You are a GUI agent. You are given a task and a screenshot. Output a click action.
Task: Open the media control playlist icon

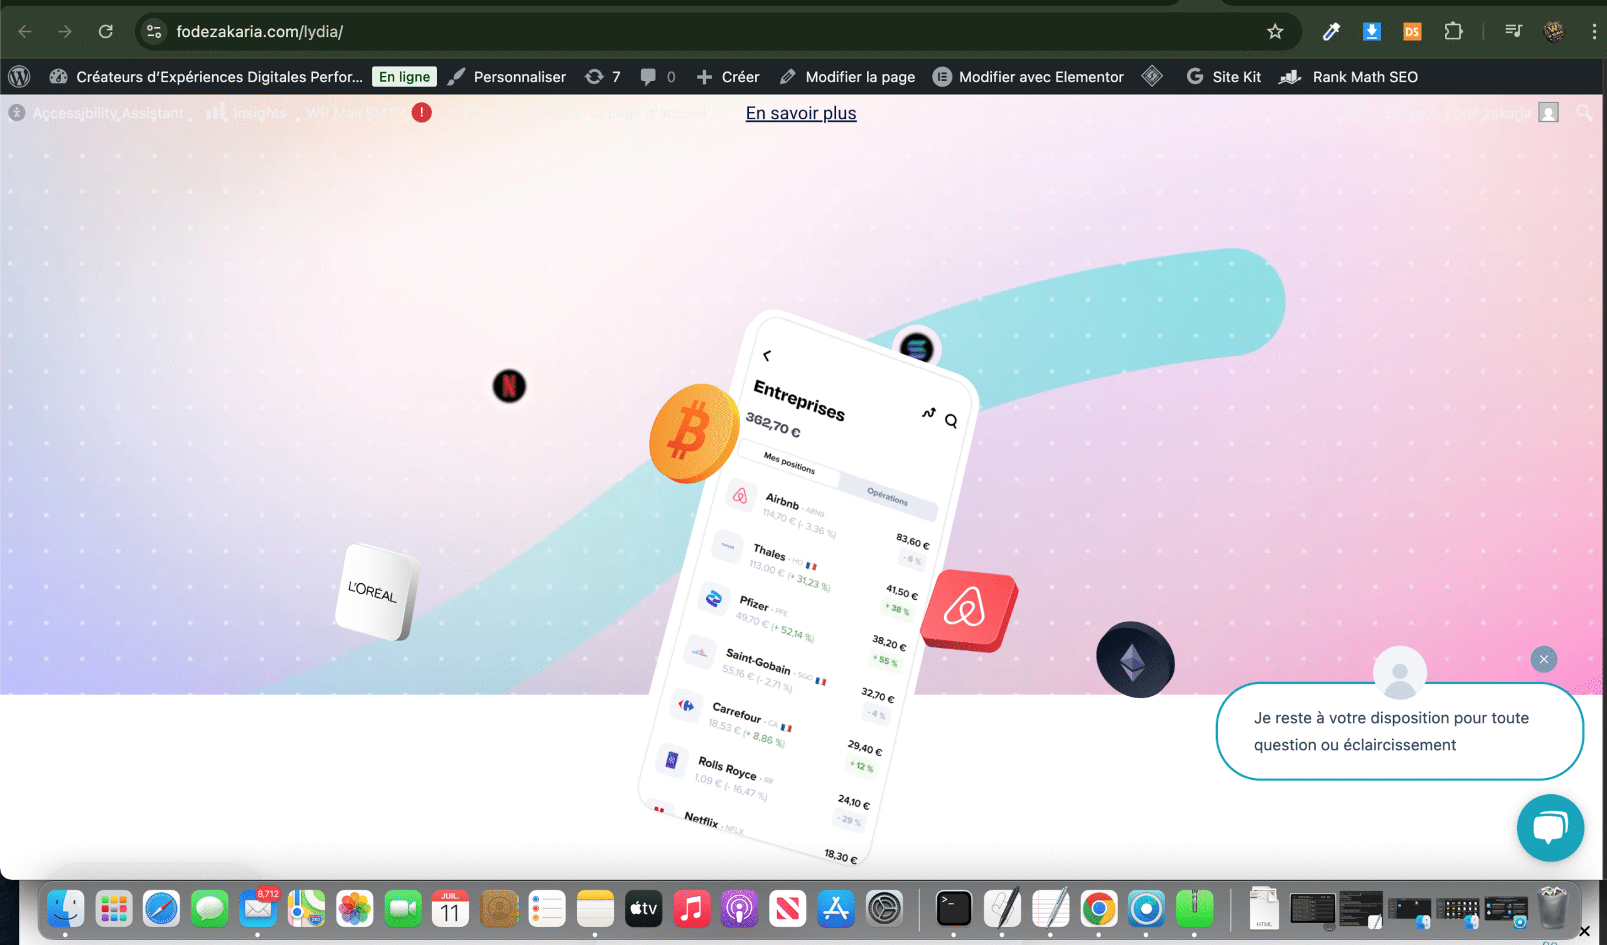coord(1513,31)
